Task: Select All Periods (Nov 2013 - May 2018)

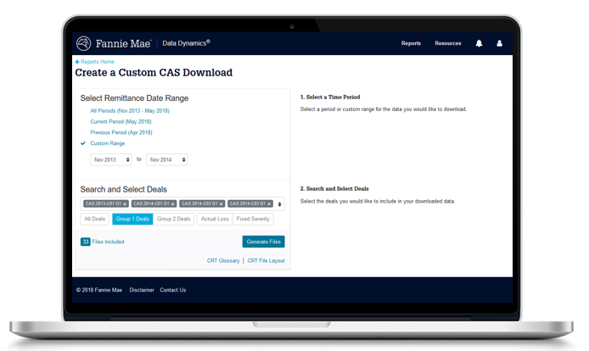Action: 130,111
